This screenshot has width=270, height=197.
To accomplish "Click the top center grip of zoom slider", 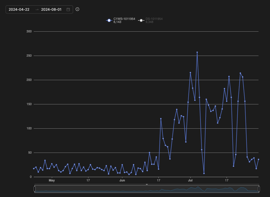I will click(147, 184).
